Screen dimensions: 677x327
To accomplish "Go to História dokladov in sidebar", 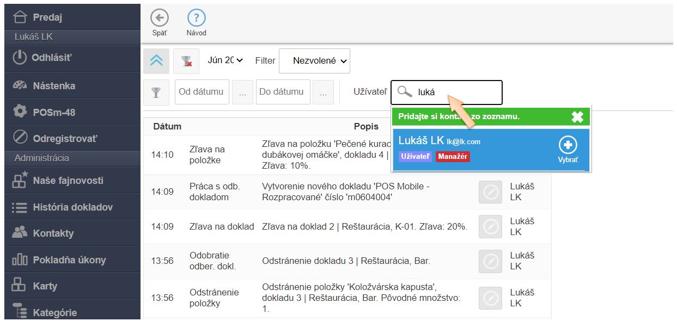I will 72,207.
